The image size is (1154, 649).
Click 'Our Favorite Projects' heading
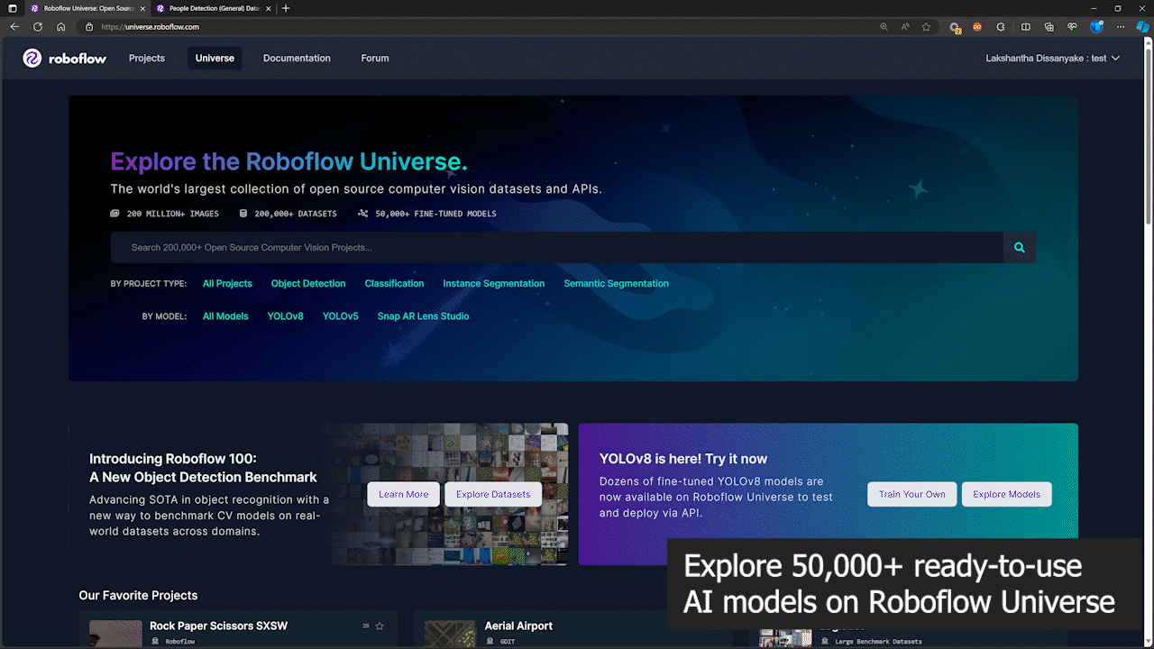point(138,596)
